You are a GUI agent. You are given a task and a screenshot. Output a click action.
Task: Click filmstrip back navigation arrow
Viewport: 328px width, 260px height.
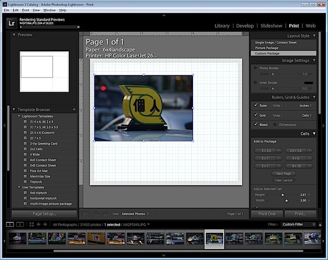point(38,224)
